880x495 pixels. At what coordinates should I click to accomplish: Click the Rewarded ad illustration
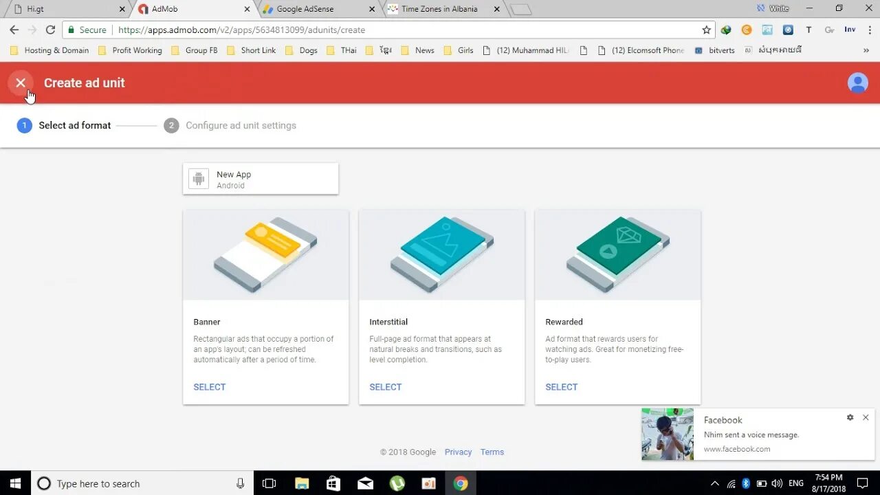(x=617, y=255)
